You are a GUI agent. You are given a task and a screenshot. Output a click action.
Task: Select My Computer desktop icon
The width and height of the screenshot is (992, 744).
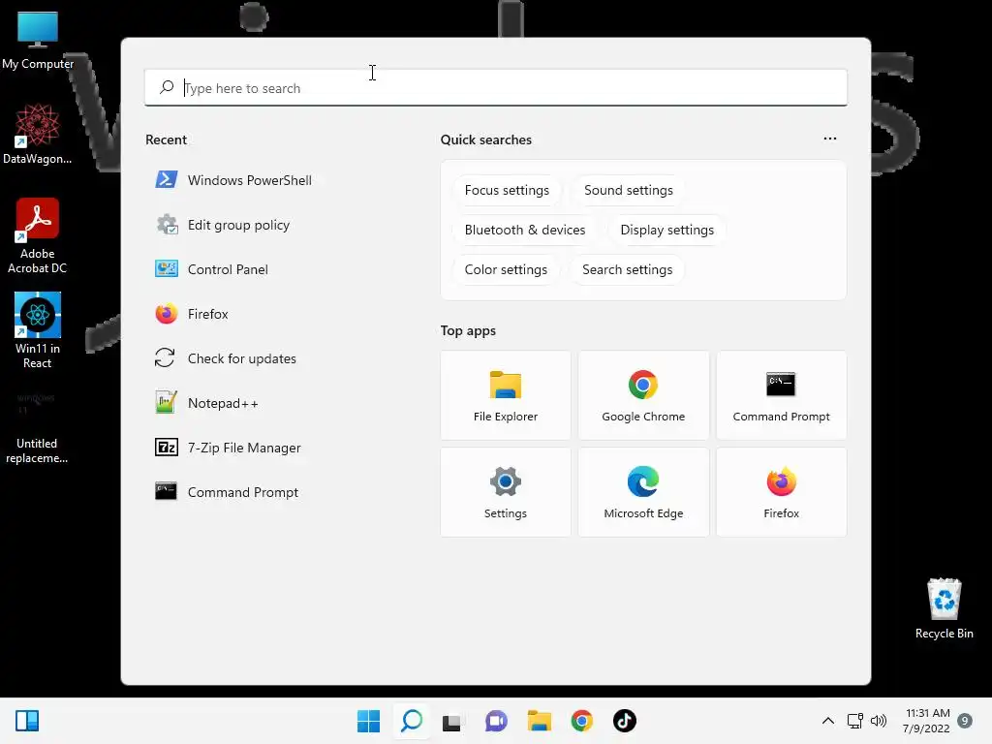click(38, 41)
